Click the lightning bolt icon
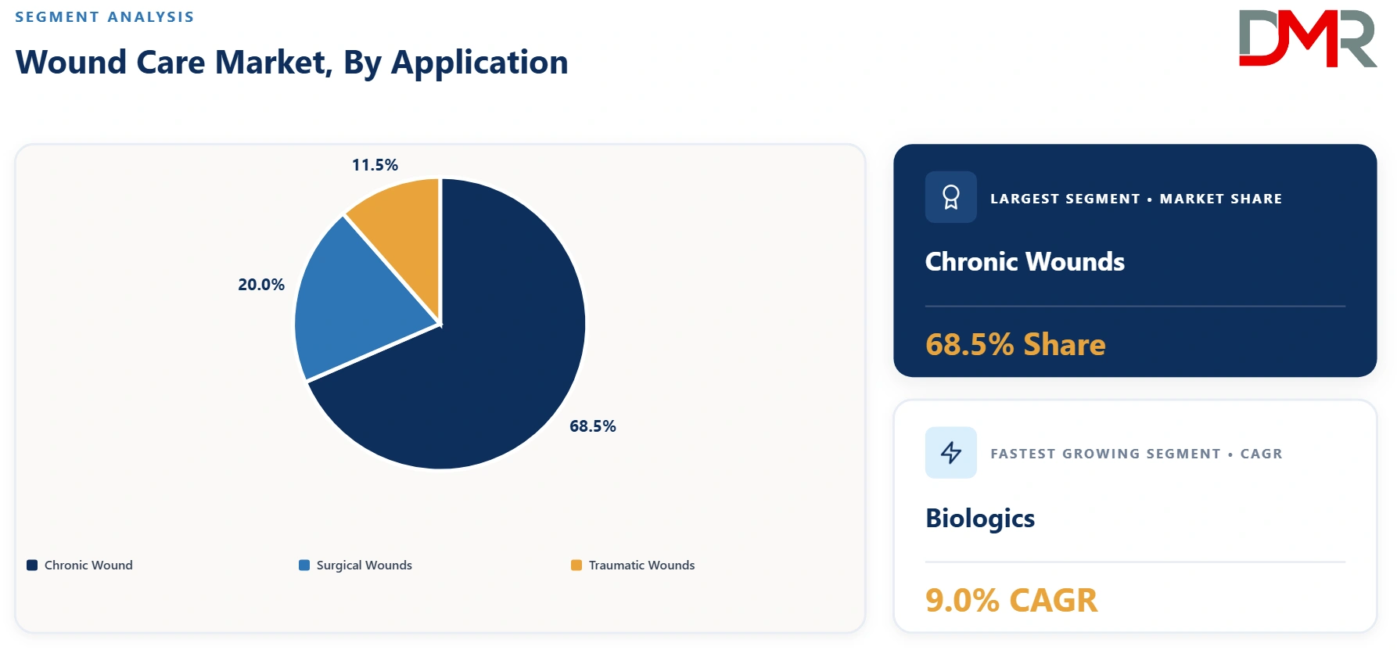The height and width of the screenshot is (650, 1397). (951, 452)
